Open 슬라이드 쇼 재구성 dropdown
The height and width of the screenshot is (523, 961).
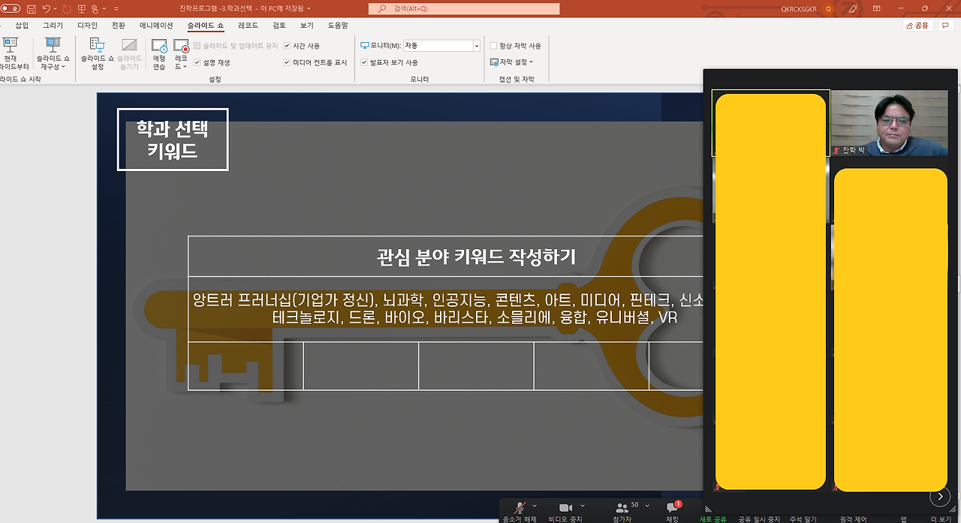(x=53, y=54)
